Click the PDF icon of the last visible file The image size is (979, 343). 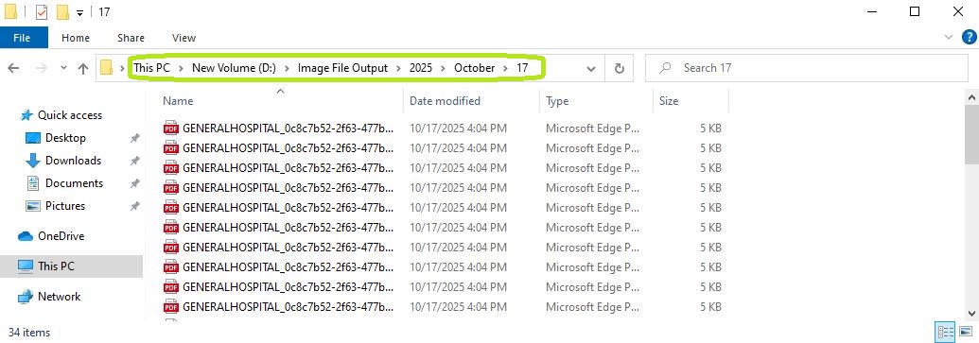coord(170,307)
